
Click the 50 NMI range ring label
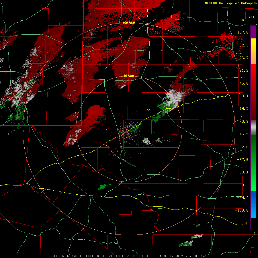click(129, 76)
